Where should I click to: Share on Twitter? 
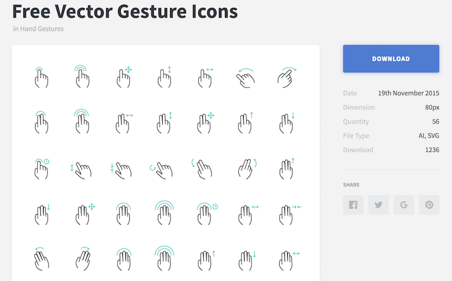point(379,205)
